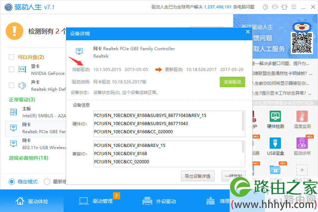318x212 pixels.
Task: Open the 百页窗 folder tool icon
Action: [x=275, y=170]
